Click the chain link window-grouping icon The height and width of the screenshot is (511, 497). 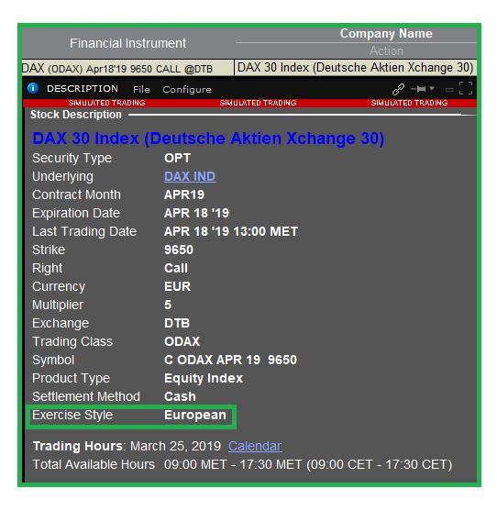coord(398,89)
